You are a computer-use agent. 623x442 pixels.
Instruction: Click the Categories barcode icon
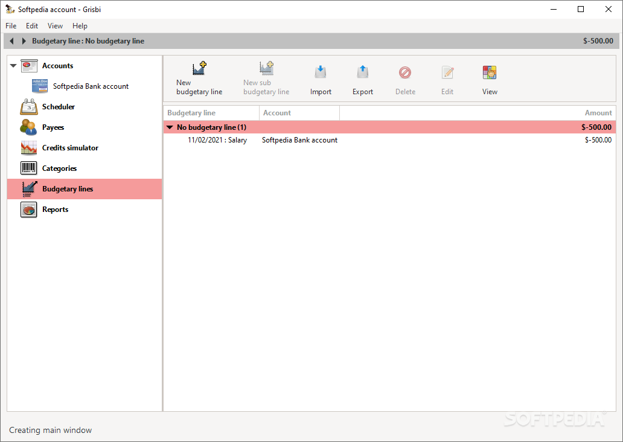28,168
